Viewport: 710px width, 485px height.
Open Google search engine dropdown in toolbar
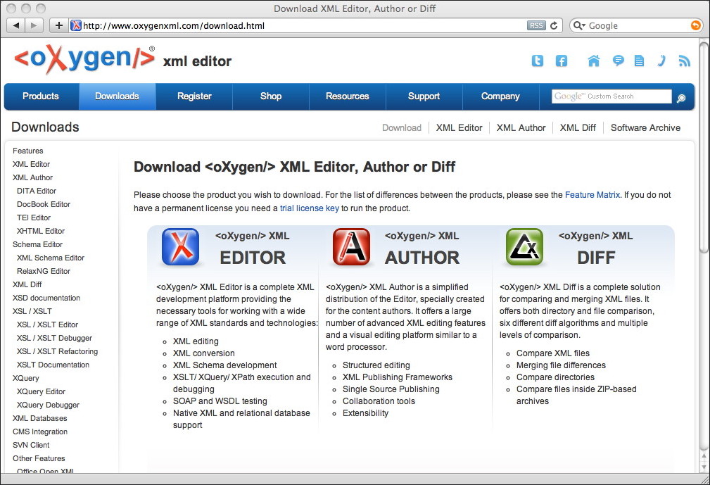[580, 25]
